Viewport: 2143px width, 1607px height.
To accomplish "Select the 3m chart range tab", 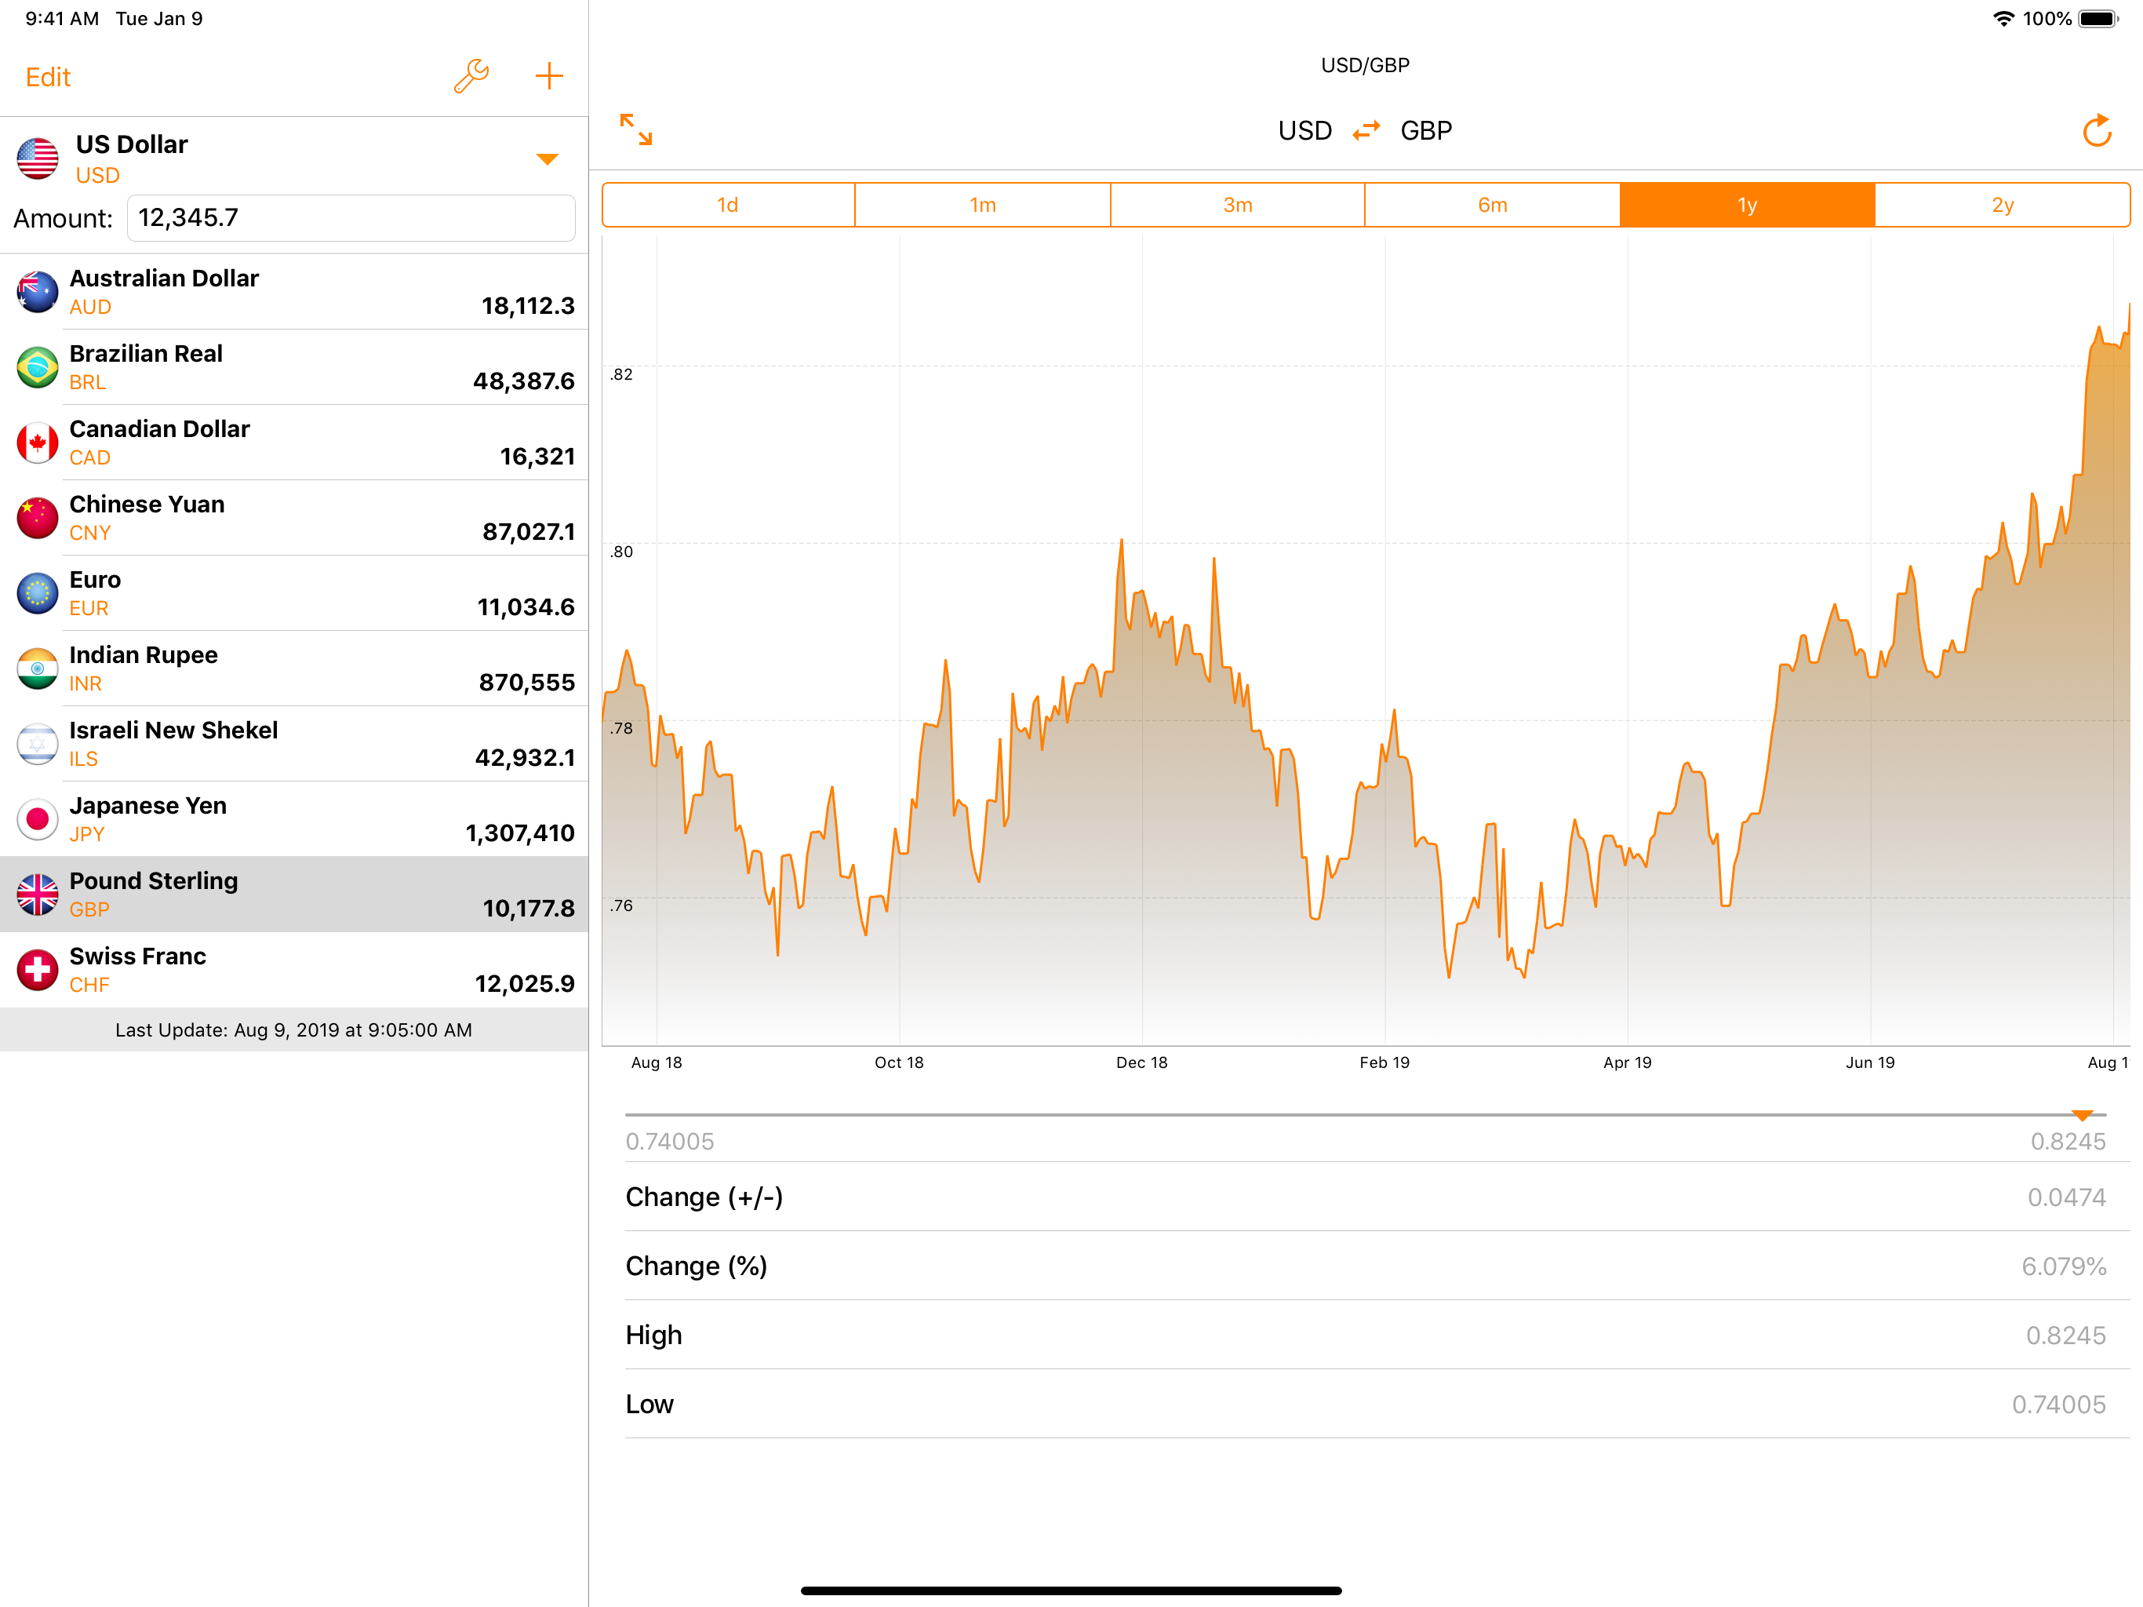I will pyautogui.click(x=1237, y=205).
